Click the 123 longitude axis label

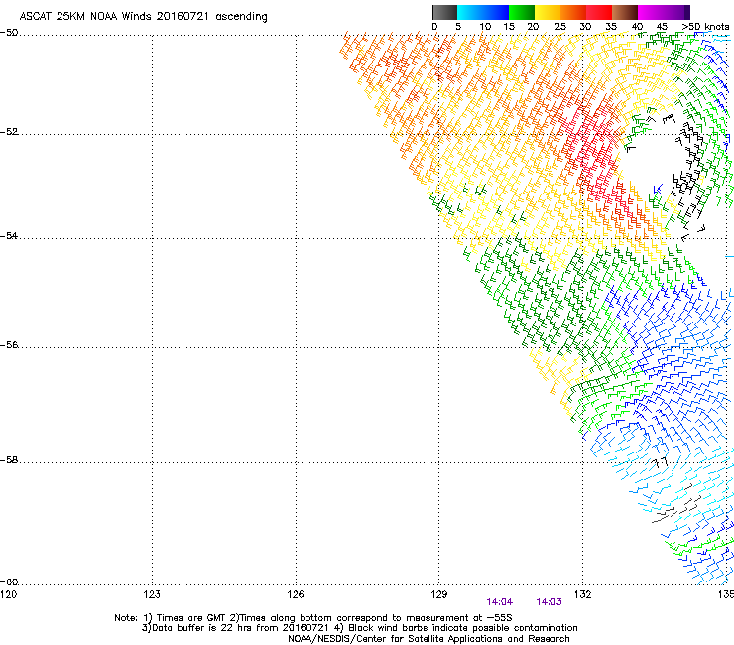[152, 594]
